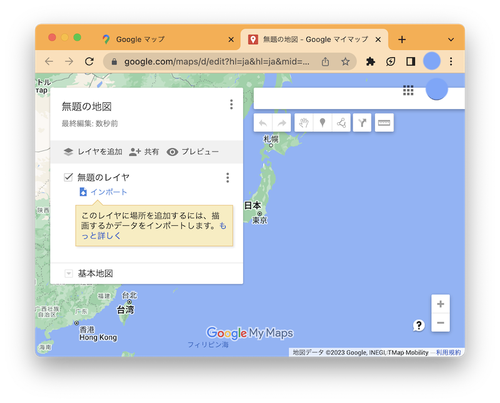Select the ruler measure distance tool

click(x=384, y=123)
